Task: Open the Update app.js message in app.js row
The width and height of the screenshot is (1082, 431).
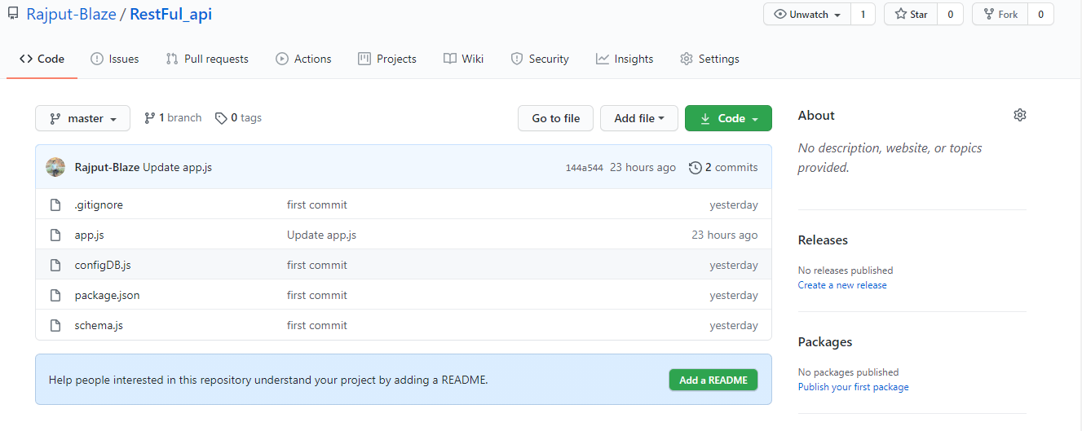Action: (x=321, y=235)
